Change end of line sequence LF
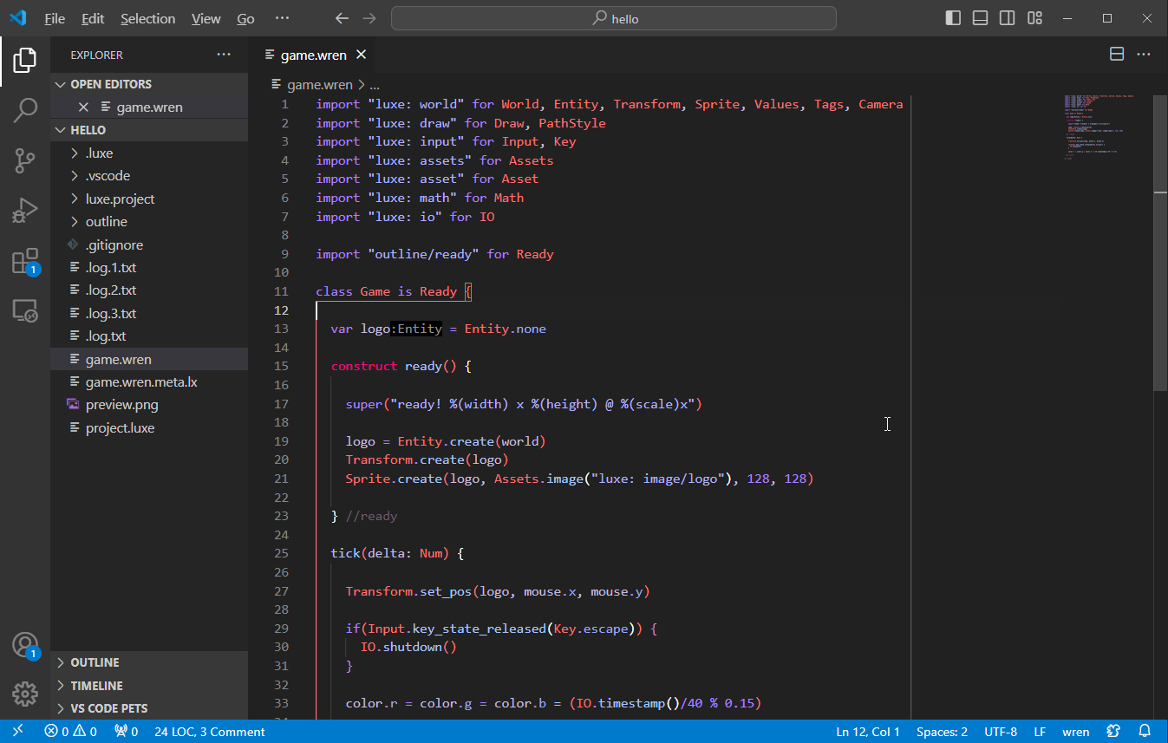Image resolution: width=1168 pixels, height=743 pixels. [x=1040, y=732]
